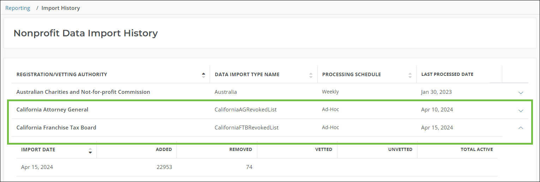
Task: Sort by Registration/Vetting Authority column arrows
Action: (x=203, y=75)
